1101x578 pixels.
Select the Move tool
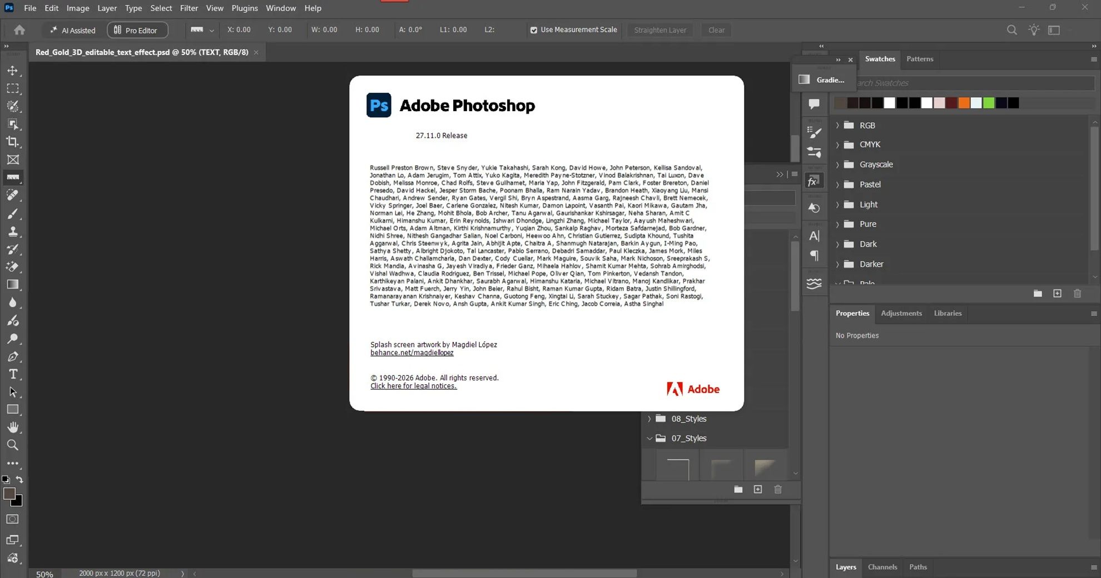pyautogui.click(x=13, y=71)
